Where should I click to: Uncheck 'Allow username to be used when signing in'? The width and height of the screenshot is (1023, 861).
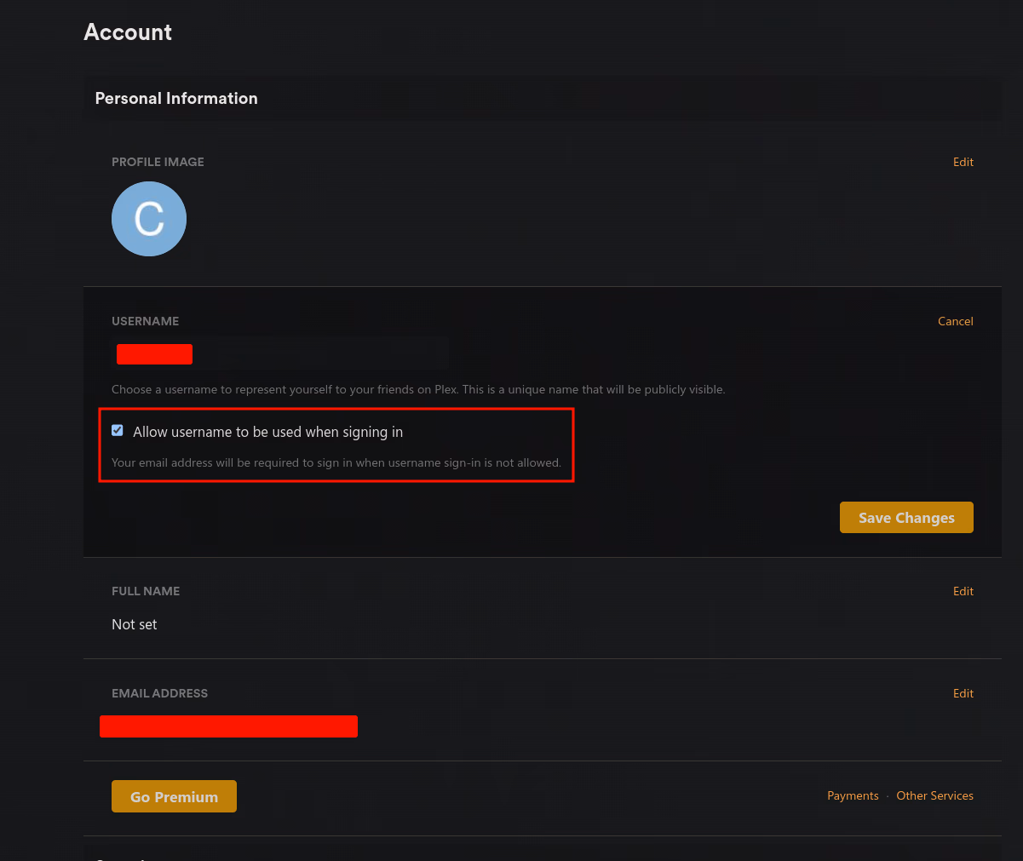(x=117, y=430)
